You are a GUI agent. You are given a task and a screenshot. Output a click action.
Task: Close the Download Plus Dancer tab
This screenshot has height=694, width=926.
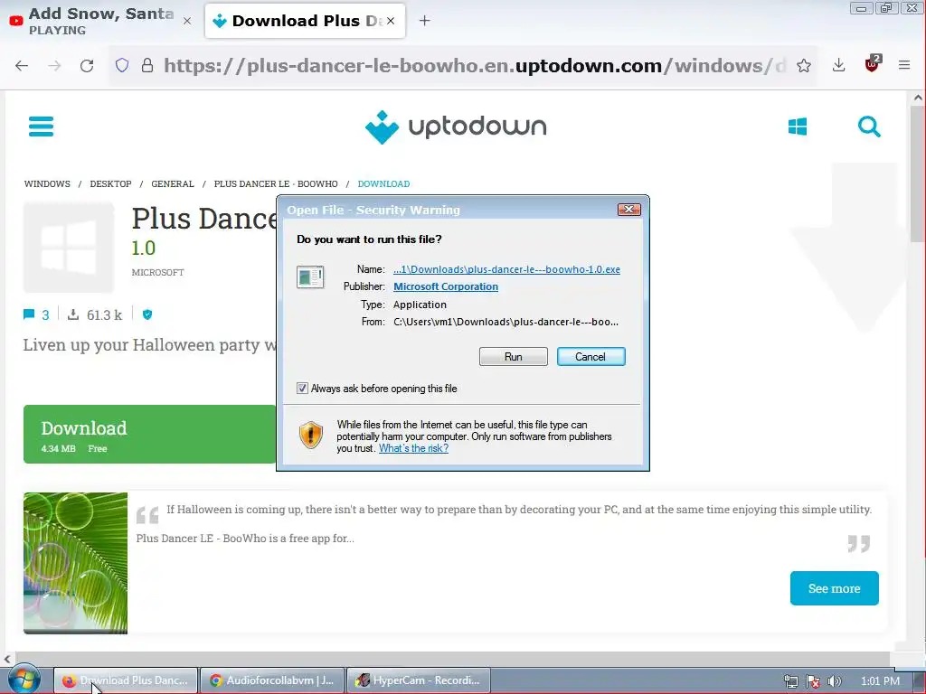click(391, 21)
